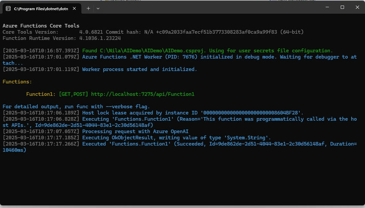Click the 'Host lock lease acquired' line
The image size is (365, 208).
[193, 113]
